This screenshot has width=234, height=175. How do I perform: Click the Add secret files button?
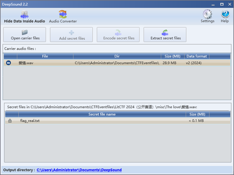(x=71, y=34)
